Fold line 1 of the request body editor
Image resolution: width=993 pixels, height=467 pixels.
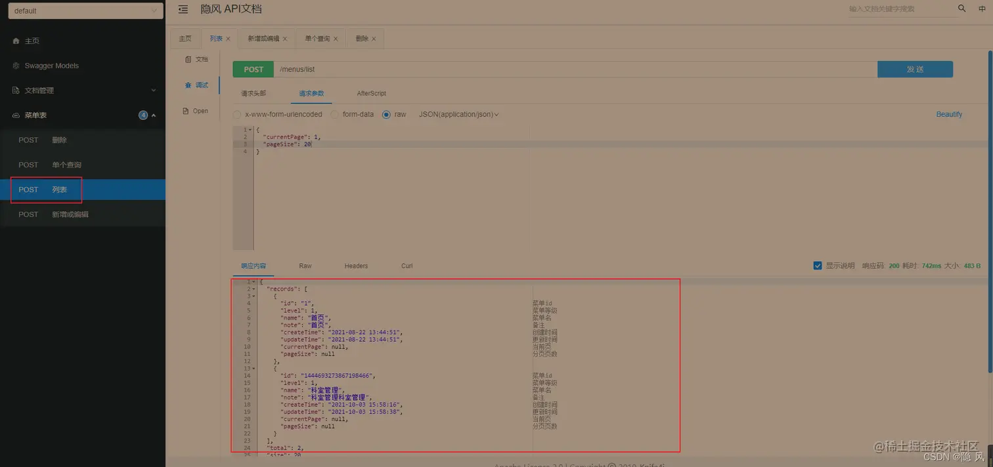[x=250, y=130]
